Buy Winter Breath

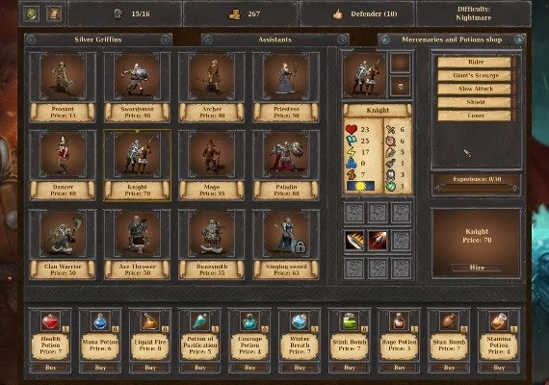tap(300, 368)
